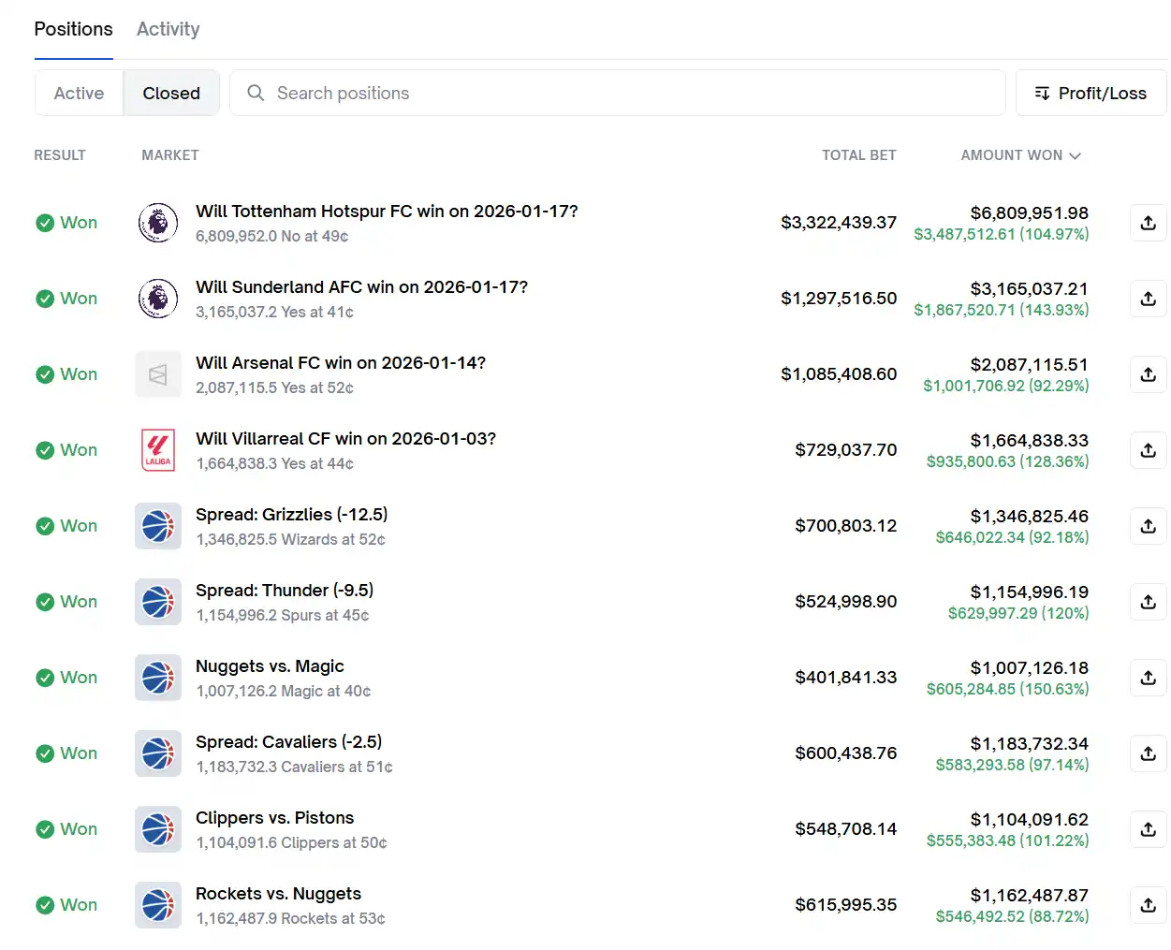Share the Nuggets vs. Magic position
Screen dimensions: 1171x950
click(1149, 678)
